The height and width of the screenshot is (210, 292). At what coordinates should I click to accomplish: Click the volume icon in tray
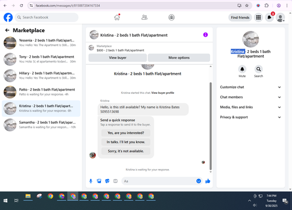(255, 205)
